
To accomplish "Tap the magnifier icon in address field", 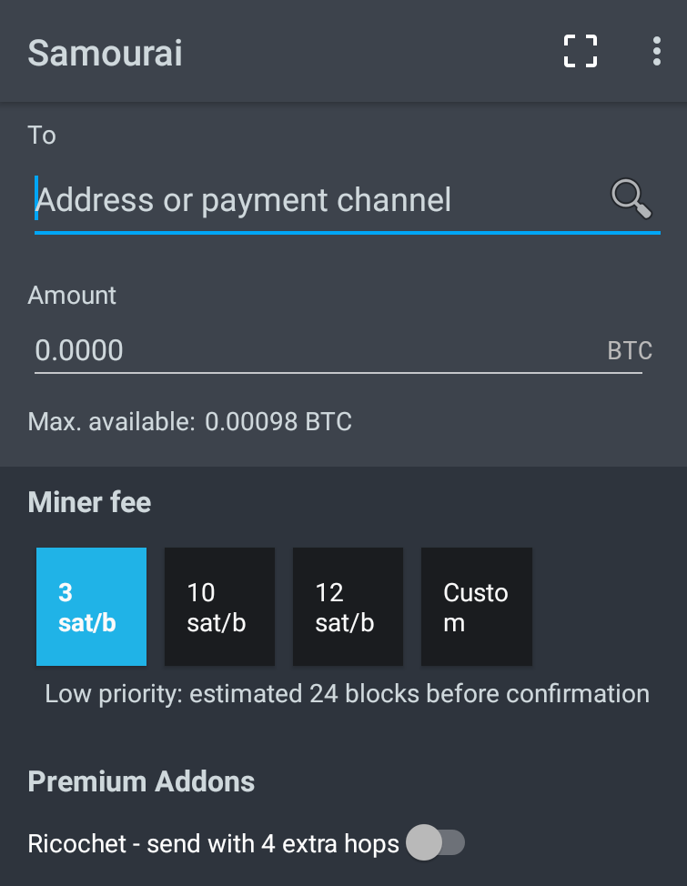I will coord(631,199).
